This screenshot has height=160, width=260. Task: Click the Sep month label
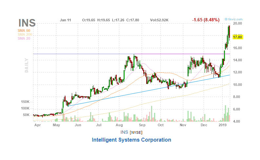click(x=142, y=125)
